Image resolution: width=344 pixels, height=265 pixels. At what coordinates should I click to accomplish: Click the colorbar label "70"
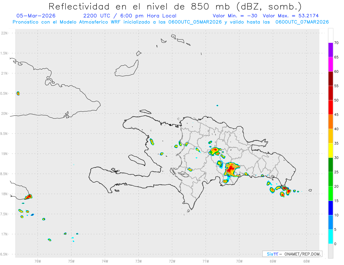(336, 43)
